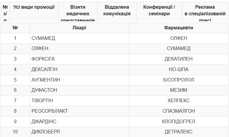The width and height of the screenshot is (229, 137).
Task: Click the БІСОПРОЛОЛ entry
Action: pyautogui.click(x=178, y=80)
